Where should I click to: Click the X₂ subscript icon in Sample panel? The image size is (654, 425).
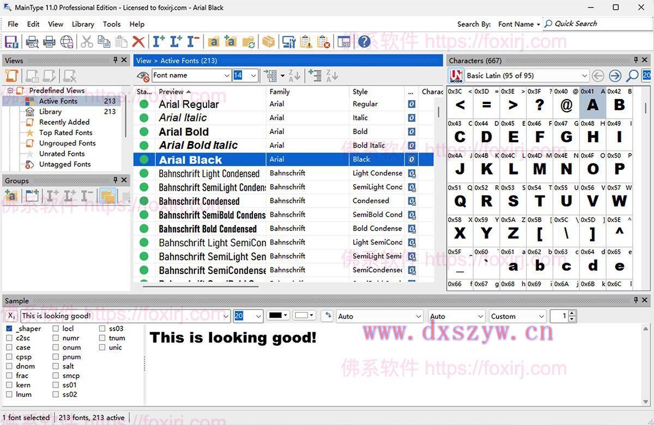[12, 316]
